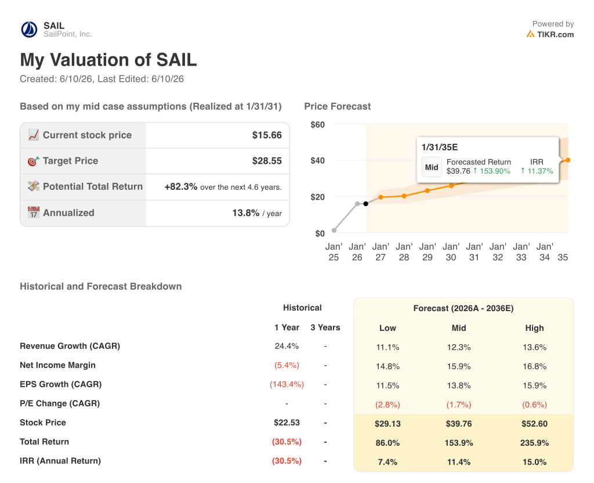This screenshot has width=594, height=483.
Task: Click the 153.9% mid total return cell
Action: (x=459, y=443)
